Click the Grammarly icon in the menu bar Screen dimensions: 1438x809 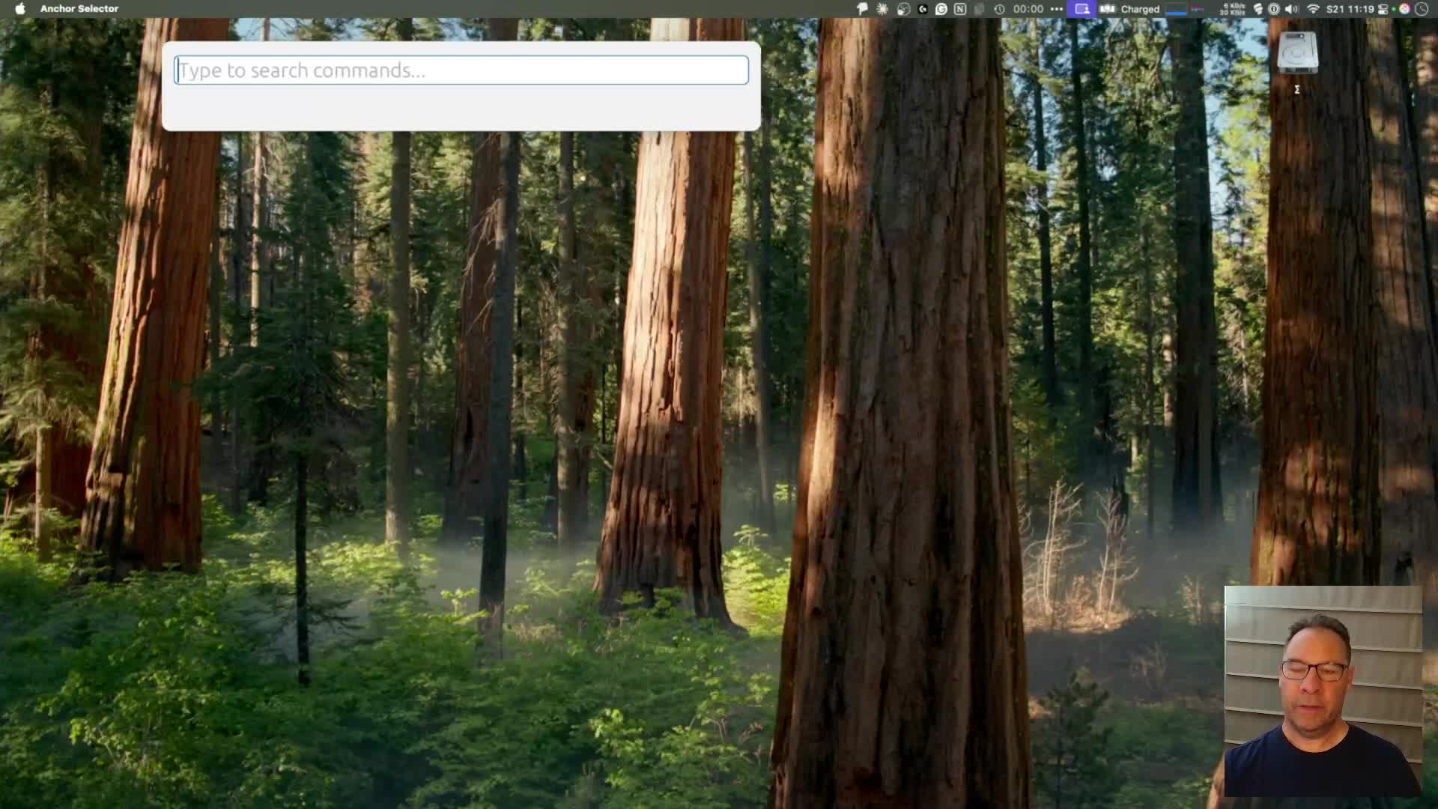coord(942,8)
